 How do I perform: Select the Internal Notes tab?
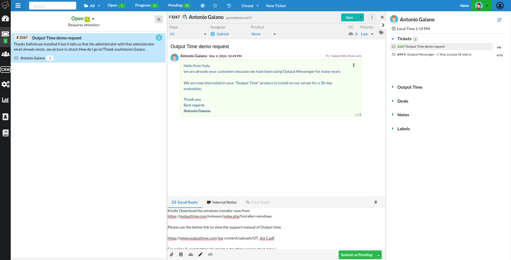coord(222,202)
